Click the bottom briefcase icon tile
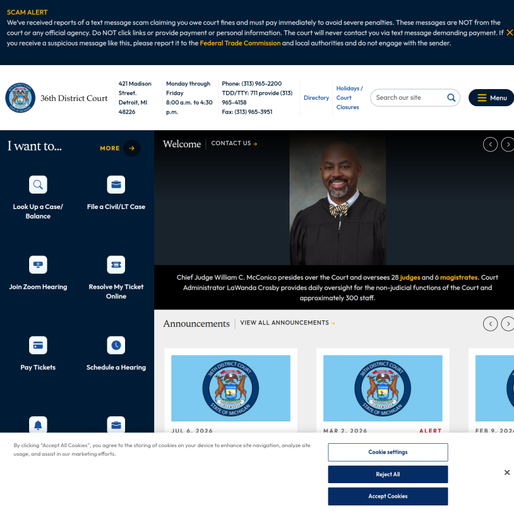 click(116, 424)
